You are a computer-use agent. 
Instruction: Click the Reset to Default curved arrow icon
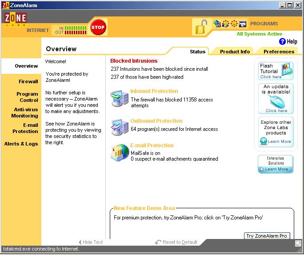[x=158, y=242]
